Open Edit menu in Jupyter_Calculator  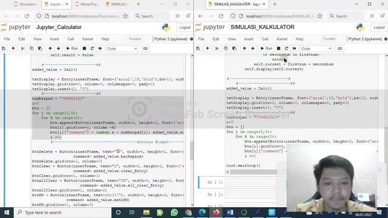tap(22, 39)
